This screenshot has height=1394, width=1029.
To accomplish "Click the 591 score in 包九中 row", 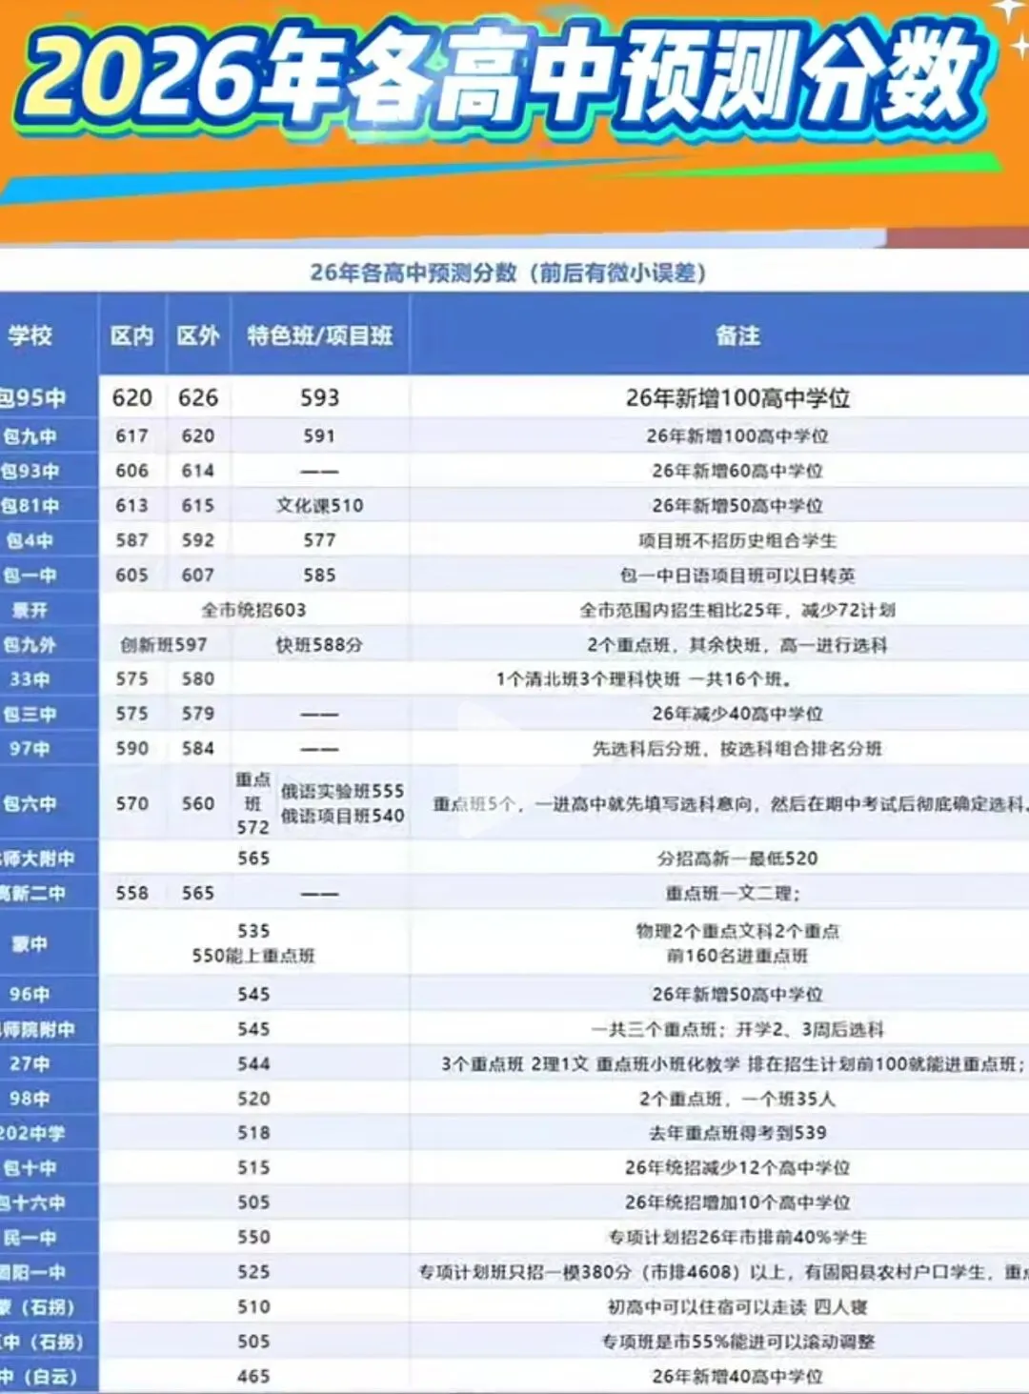I will click(x=319, y=436).
